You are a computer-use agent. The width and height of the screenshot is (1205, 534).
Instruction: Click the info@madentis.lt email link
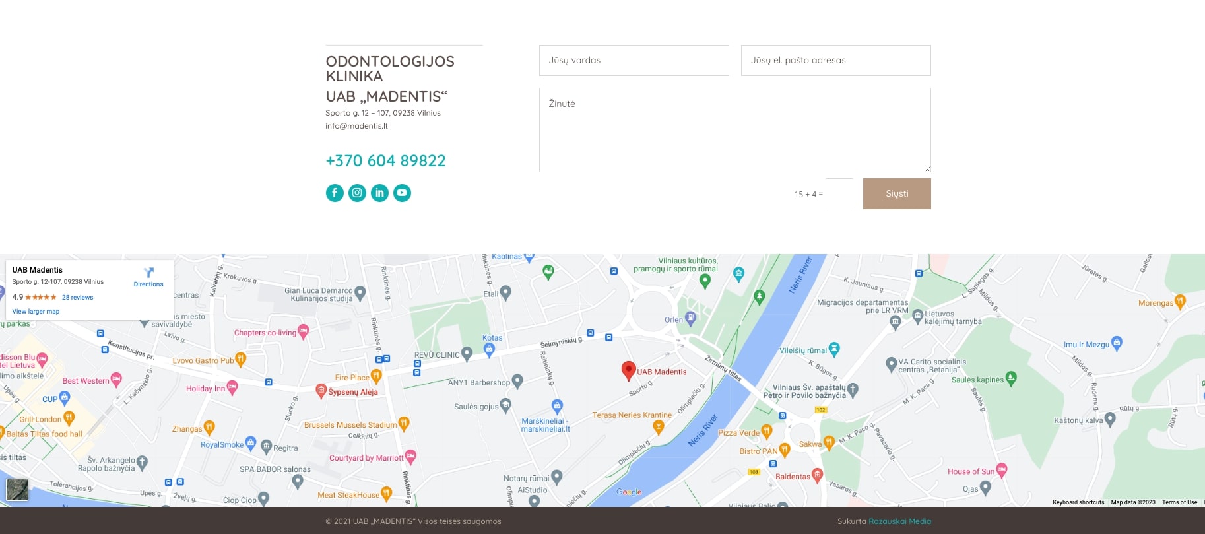(356, 126)
